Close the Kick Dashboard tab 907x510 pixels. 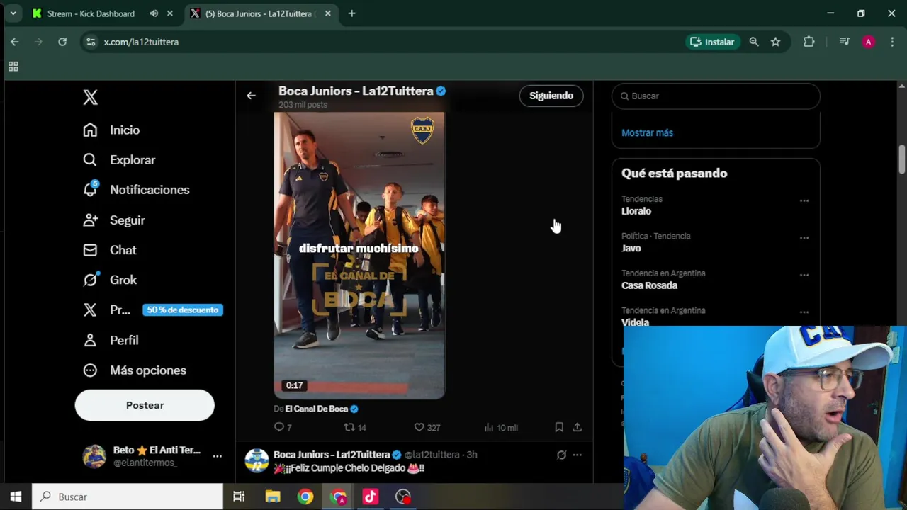(170, 13)
